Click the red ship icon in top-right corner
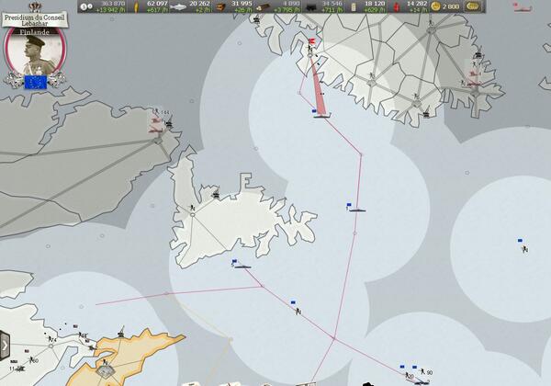This screenshot has height=386, width=551. (523, 8)
